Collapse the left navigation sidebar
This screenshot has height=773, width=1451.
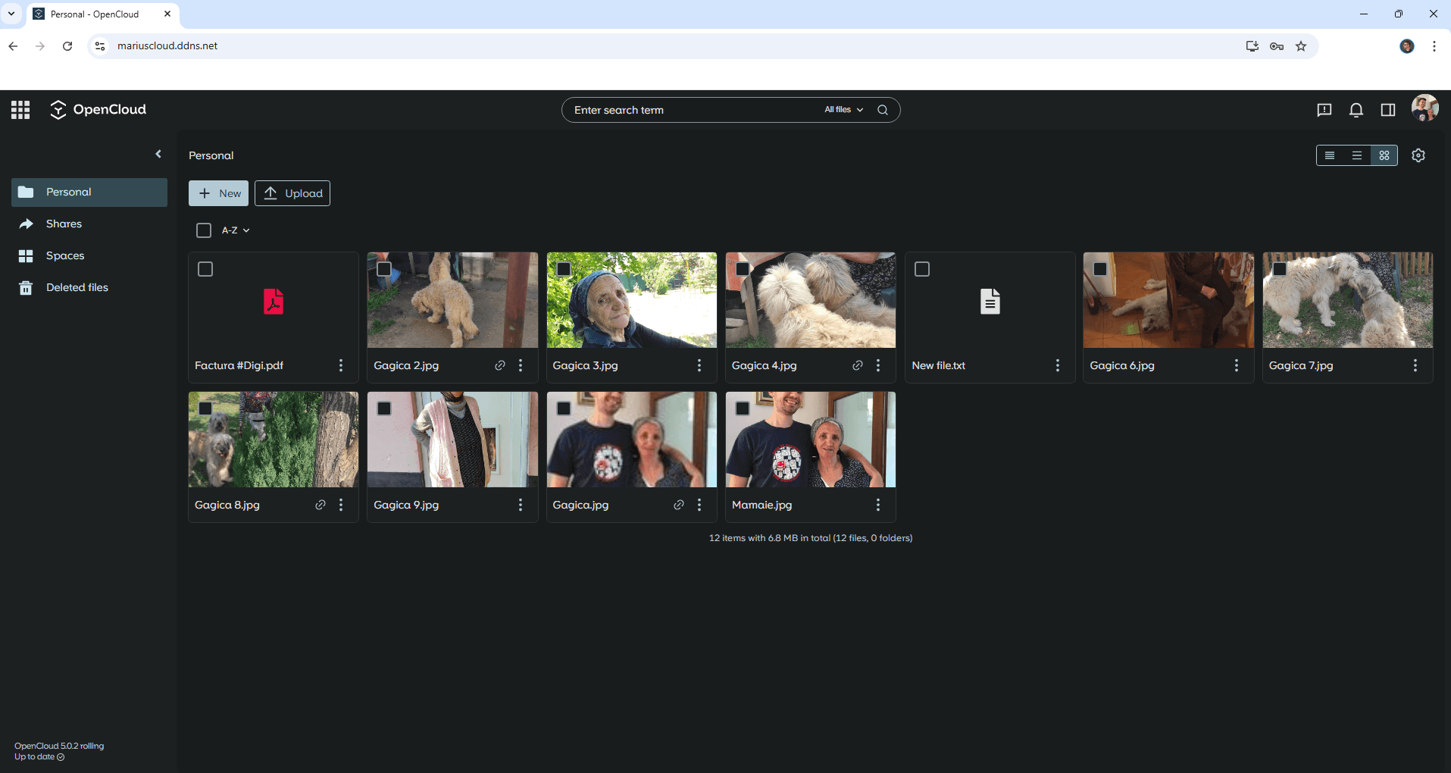158,154
